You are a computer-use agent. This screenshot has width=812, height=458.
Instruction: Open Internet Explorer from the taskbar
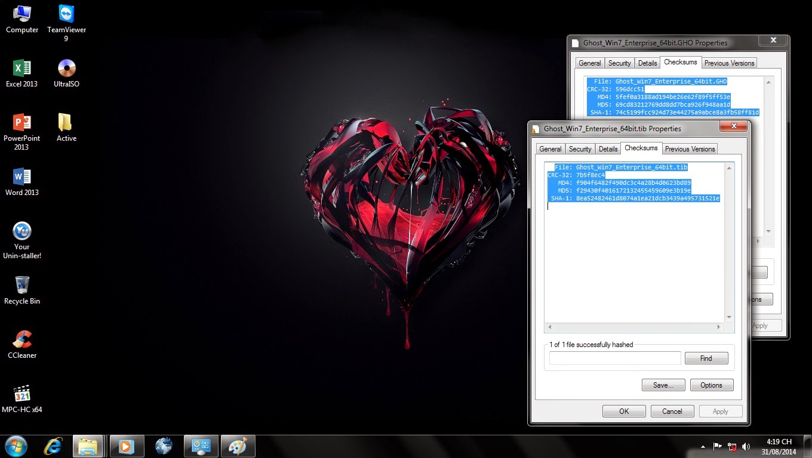click(54, 446)
